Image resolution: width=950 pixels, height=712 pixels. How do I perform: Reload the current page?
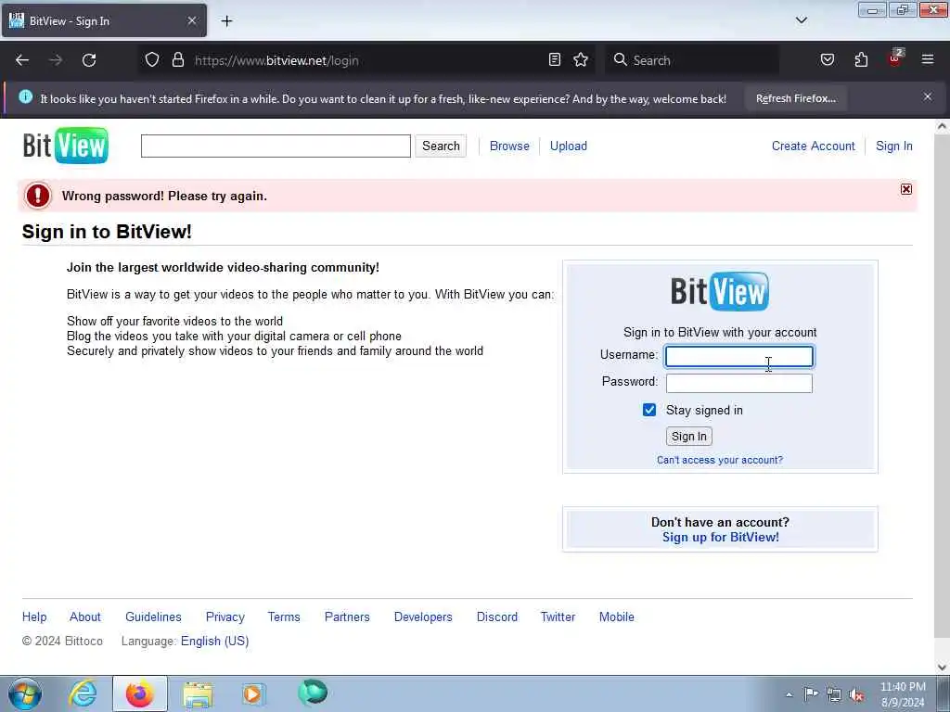click(x=89, y=60)
